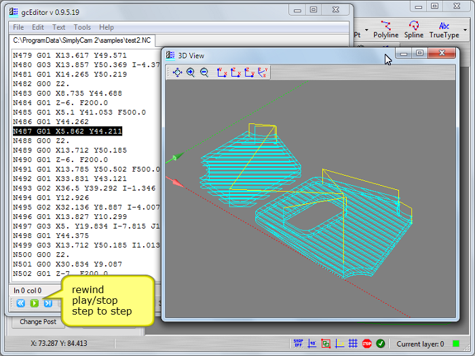Expand the dropdown arrow next to Pt
Screen dimensions: 475x356
click(367, 31)
